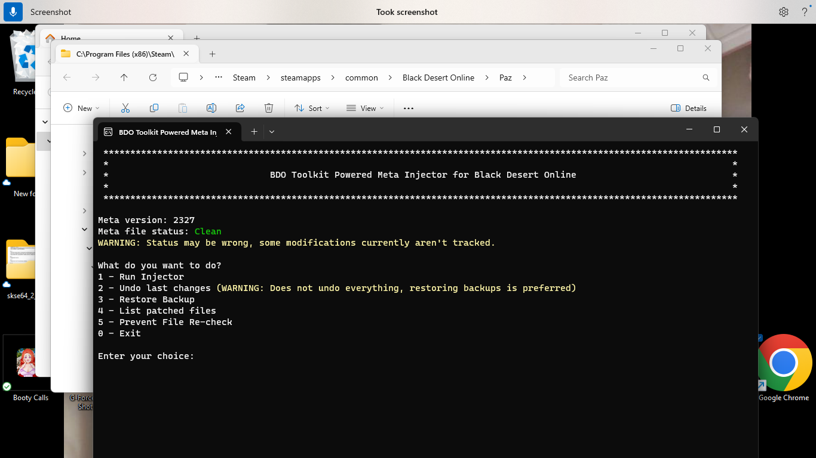Click the steamapps breadcrumb segment
This screenshot has width=816, height=458.
pos(300,78)
